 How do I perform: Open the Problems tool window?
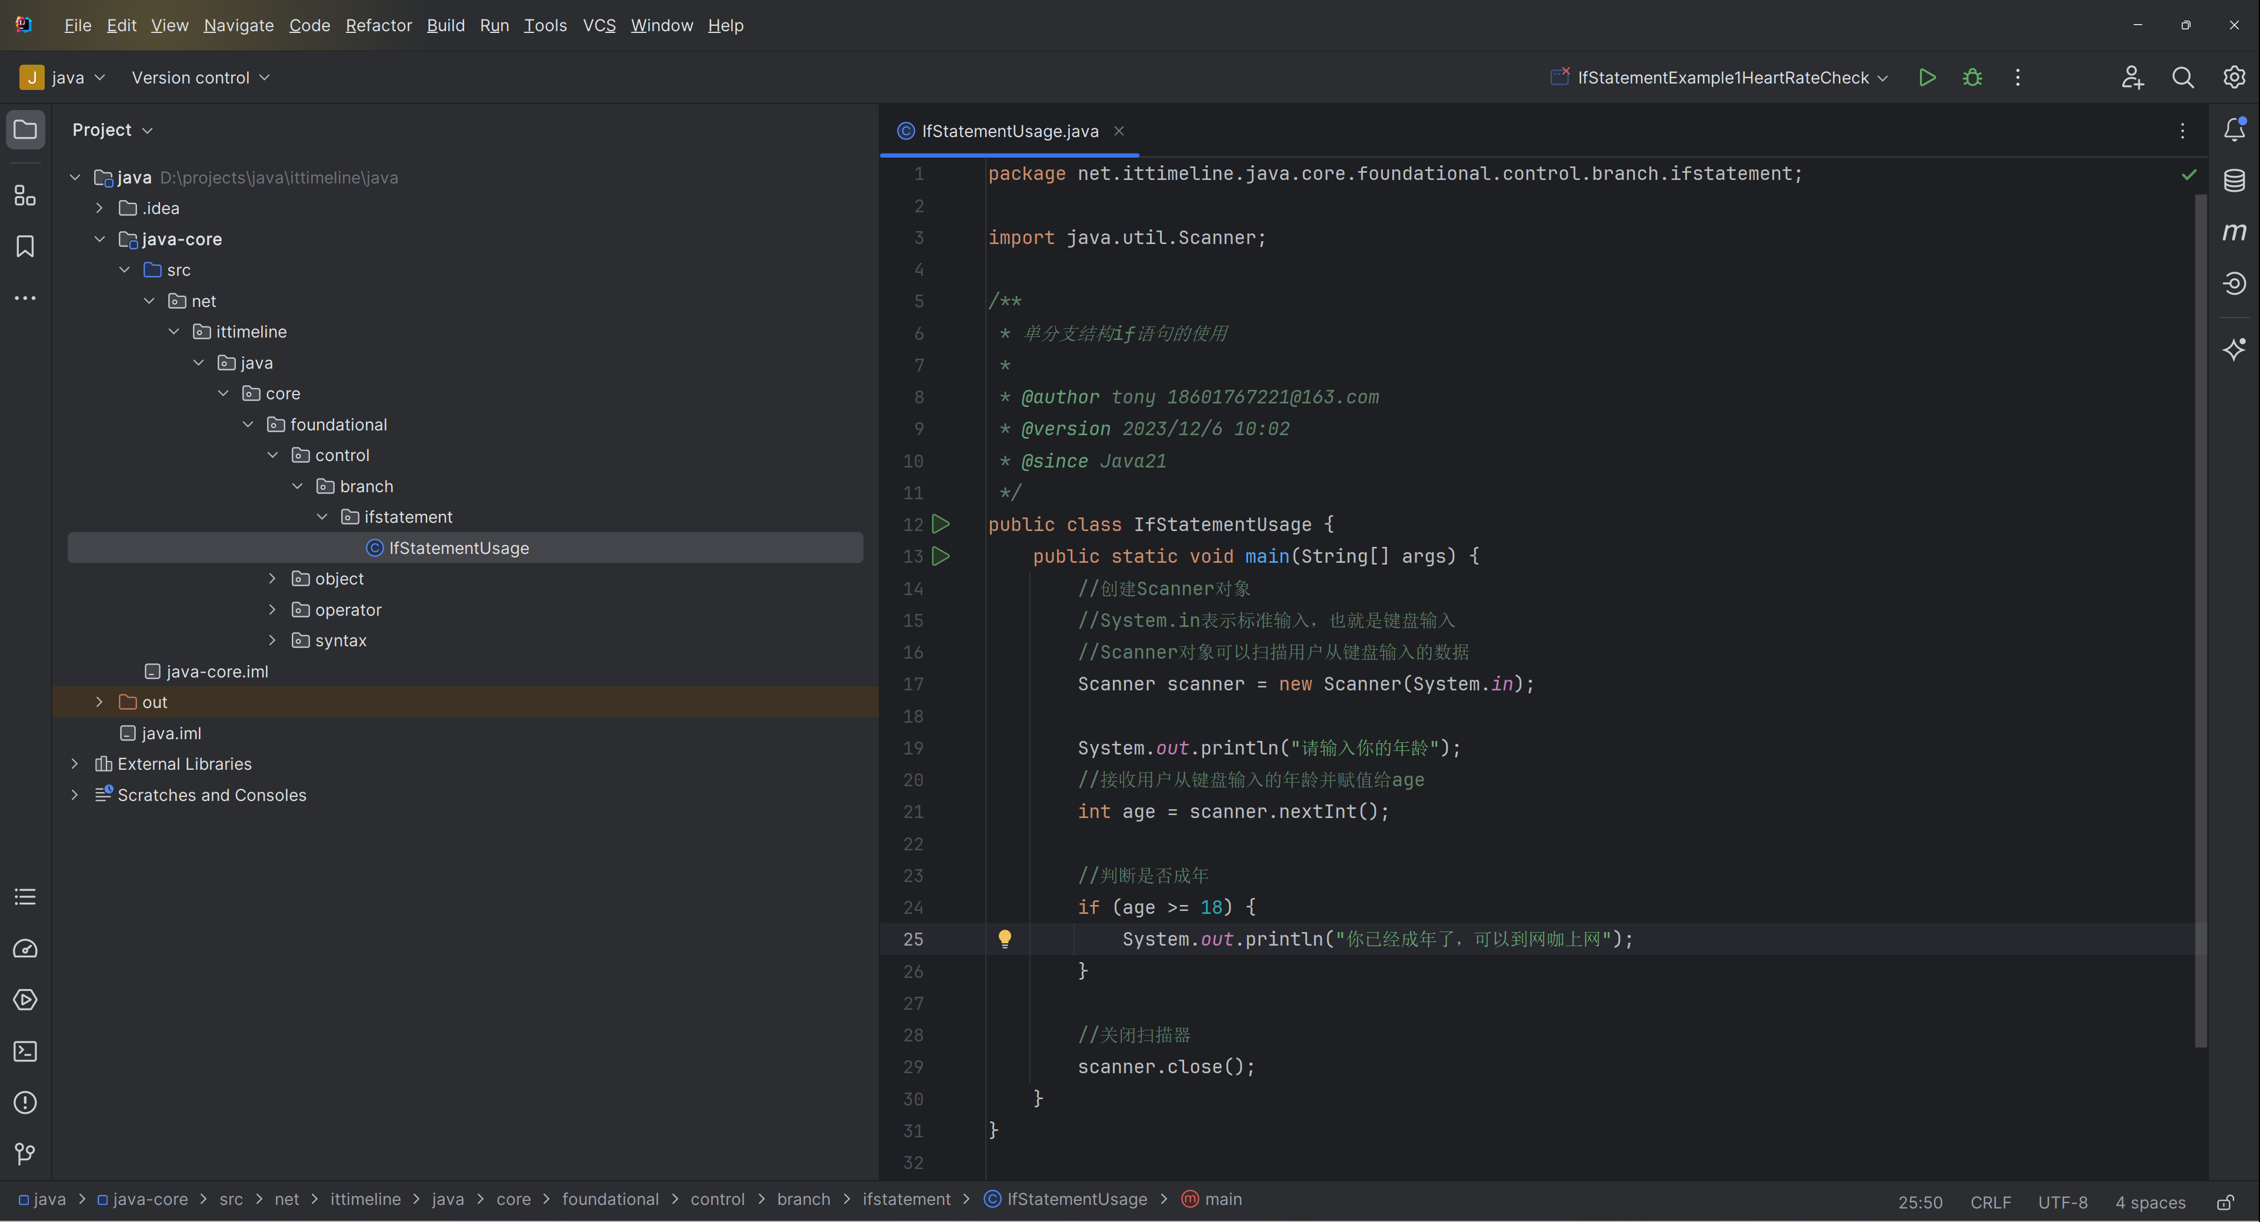click(x=25, y=1102)
